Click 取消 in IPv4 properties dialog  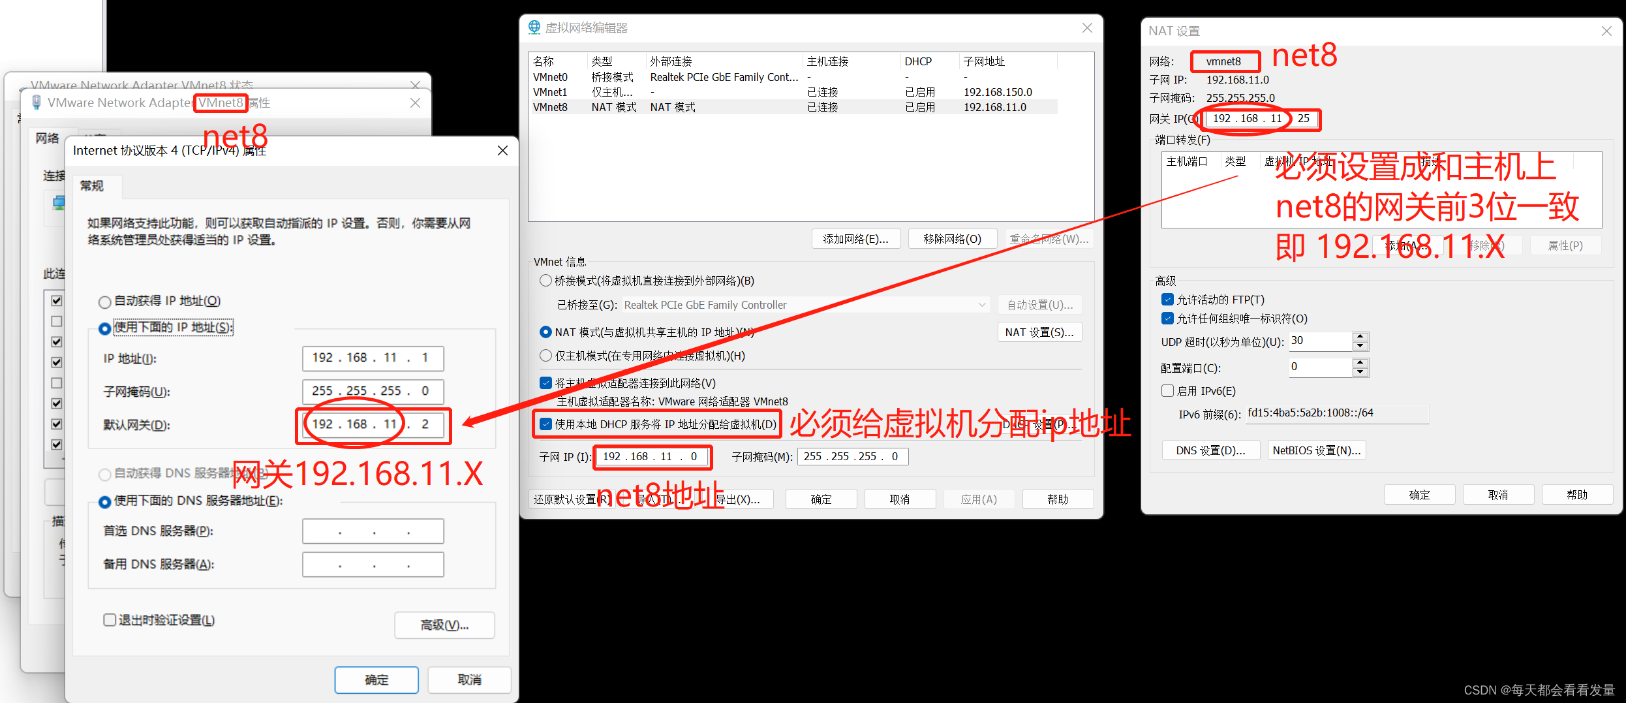coord(470,680)
